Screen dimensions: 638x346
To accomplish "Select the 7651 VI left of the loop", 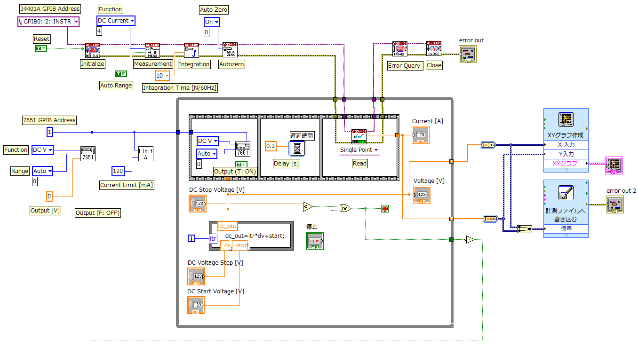I will pyautogui.click(x=88, y=154).
